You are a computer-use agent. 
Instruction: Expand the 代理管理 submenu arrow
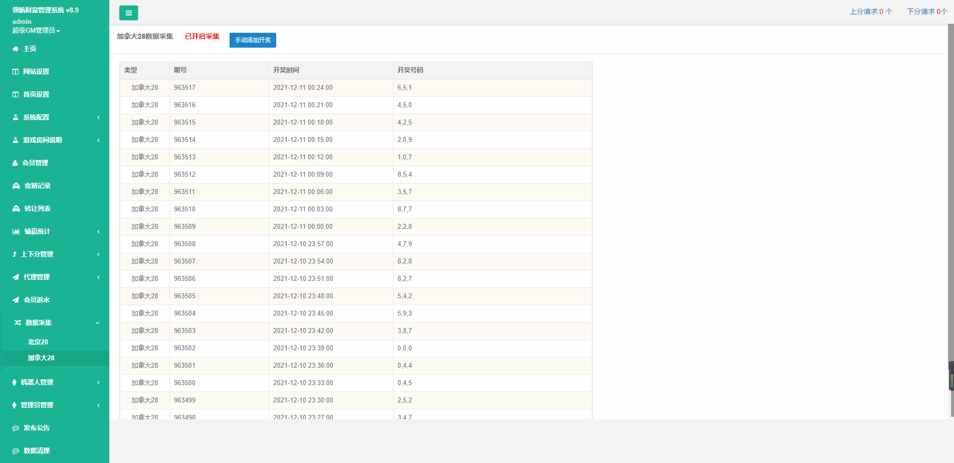click(x=98, y=277)
